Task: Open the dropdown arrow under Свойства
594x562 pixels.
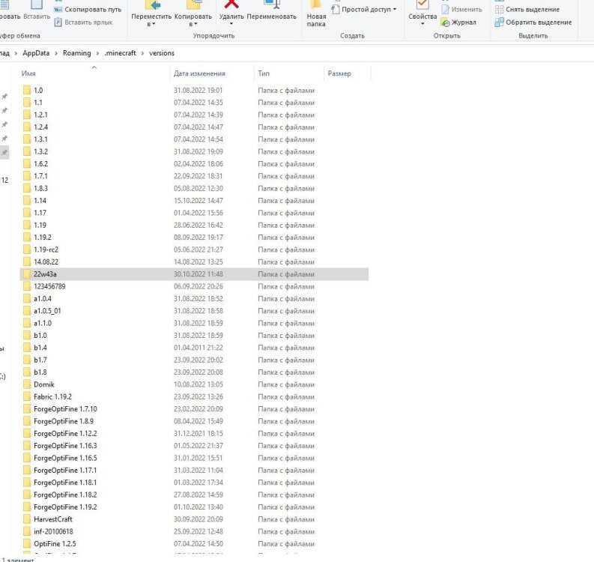Action: (422, 24)
